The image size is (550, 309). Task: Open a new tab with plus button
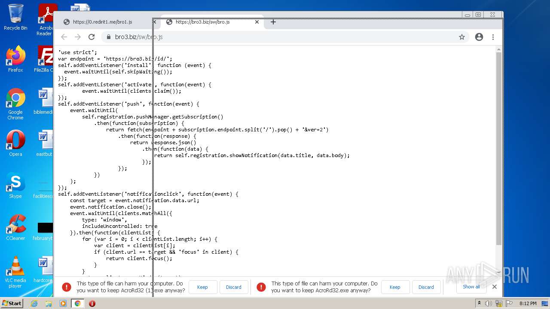[273, 22]
